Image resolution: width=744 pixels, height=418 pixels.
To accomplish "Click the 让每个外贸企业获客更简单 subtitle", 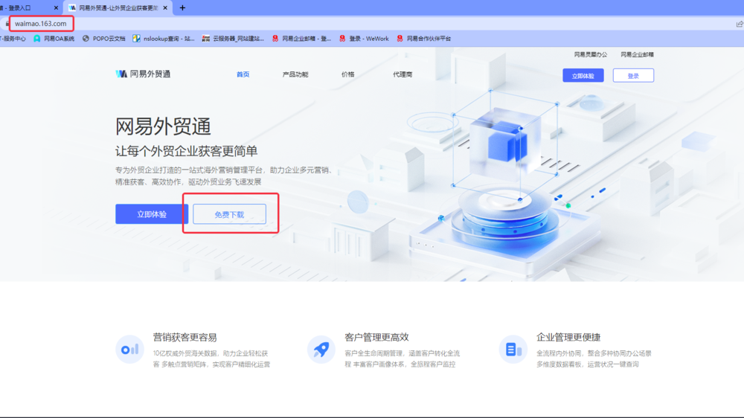I will coord(187,151).
